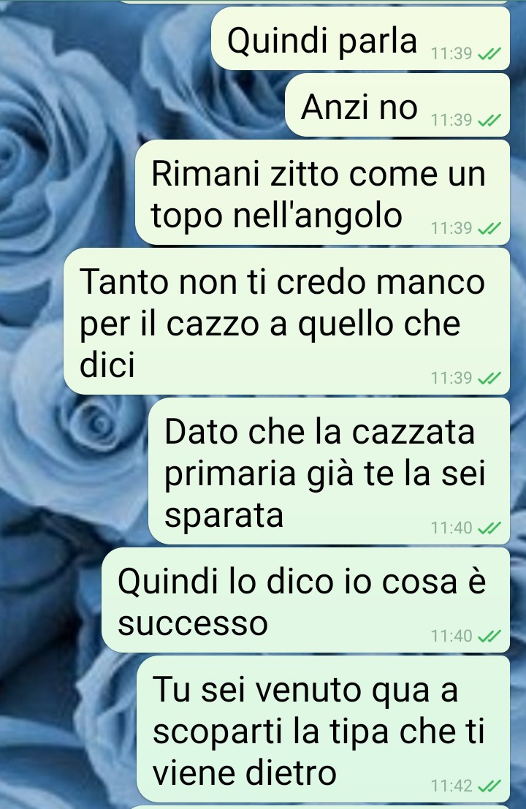Screen dimensions: 526x809
Task: Tap the read receipt ticks on "Quindi parla"
Action: pyautogui.click(x=489, y=53)
